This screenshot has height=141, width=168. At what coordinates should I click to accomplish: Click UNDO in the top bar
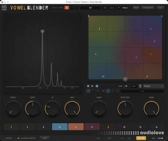click(55, 8)
